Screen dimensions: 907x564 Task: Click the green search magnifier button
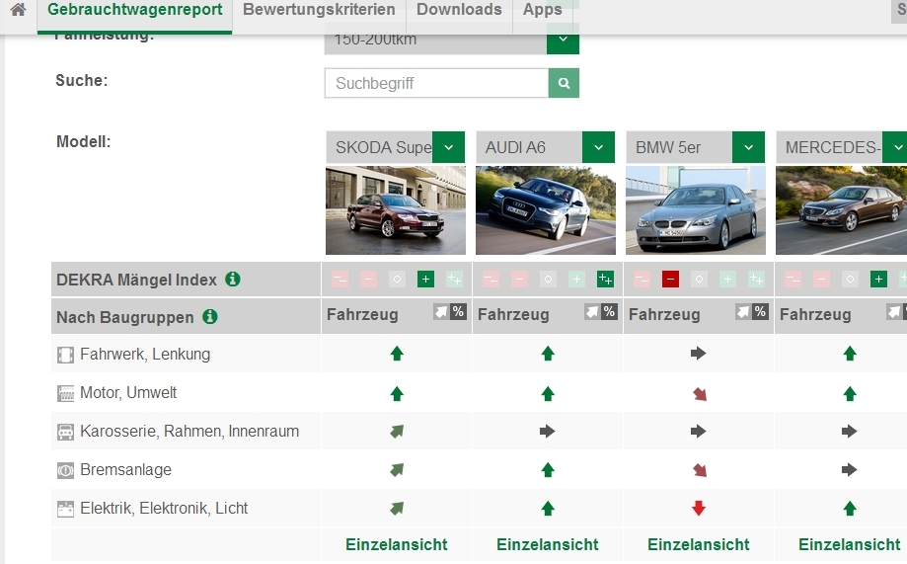coord(564,83)
